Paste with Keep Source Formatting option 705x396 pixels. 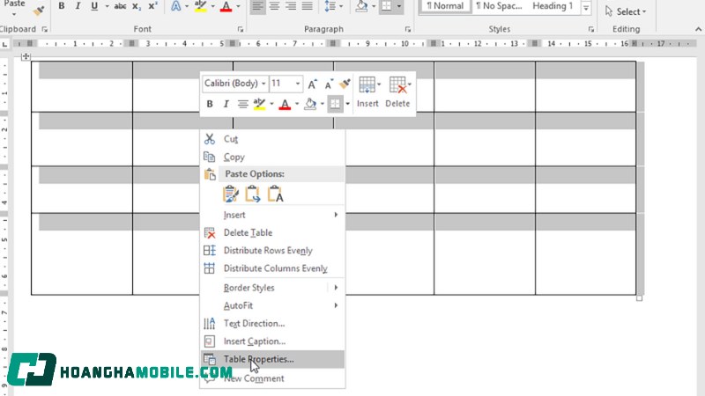tap(231, 194)
